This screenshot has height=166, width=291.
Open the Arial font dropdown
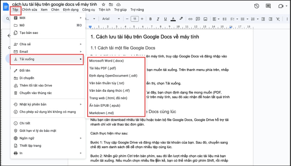[x=111, y=19]
